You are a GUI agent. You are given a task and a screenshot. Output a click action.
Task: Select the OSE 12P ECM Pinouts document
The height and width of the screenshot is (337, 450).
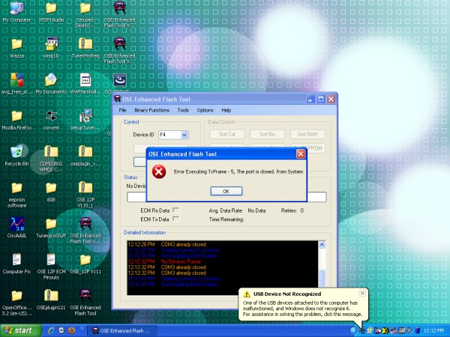click(51, 267)
